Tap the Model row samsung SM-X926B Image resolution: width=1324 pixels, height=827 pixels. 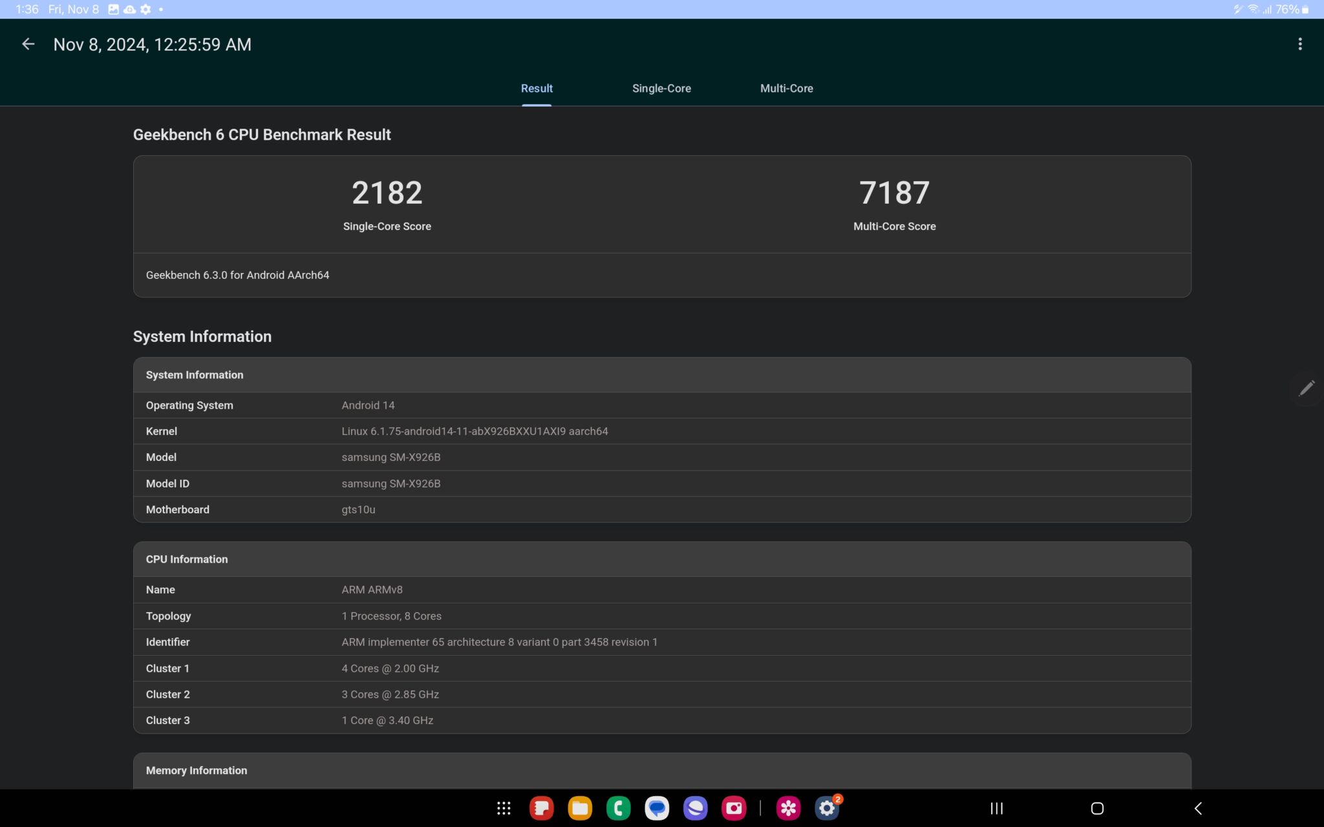(662, 457)
